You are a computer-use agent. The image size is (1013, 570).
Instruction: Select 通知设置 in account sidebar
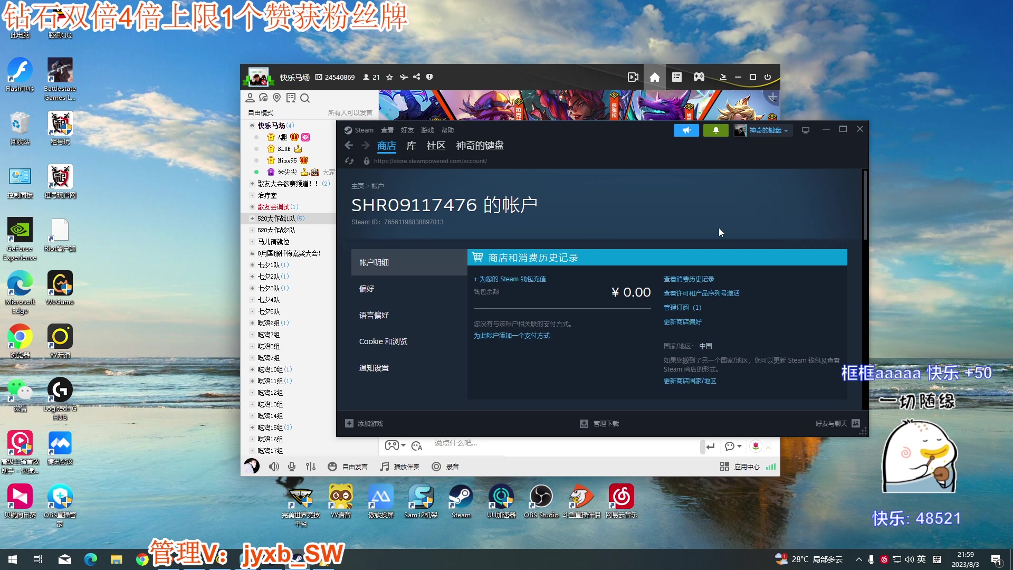click(409, 368)
